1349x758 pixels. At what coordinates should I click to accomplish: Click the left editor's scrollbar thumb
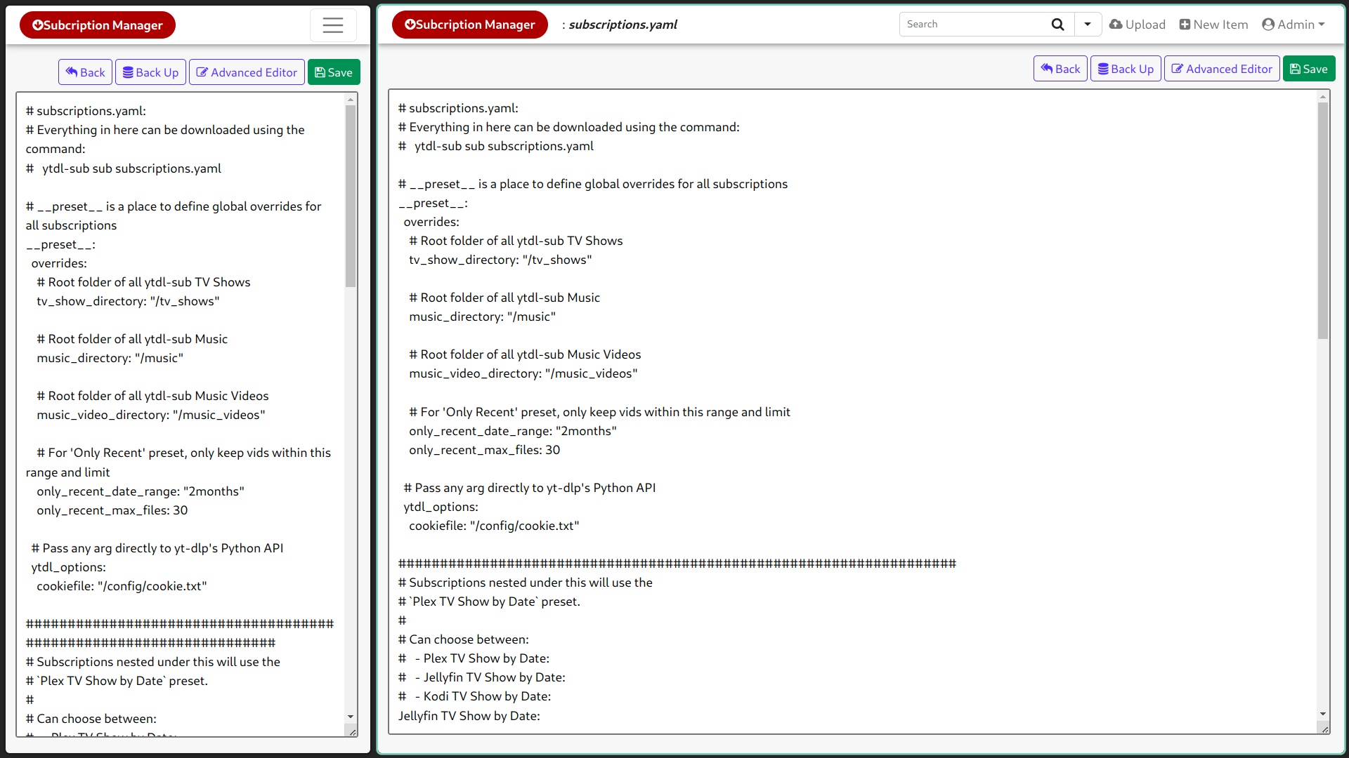pos(351,197)
